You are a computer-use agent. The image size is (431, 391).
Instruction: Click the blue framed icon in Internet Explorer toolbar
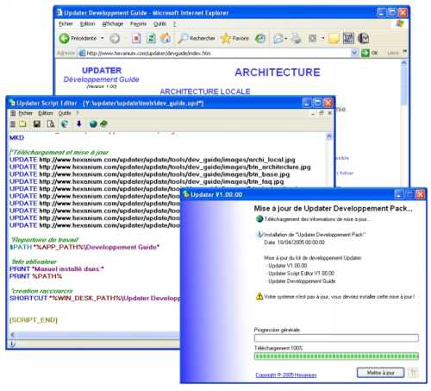[348, 38]
